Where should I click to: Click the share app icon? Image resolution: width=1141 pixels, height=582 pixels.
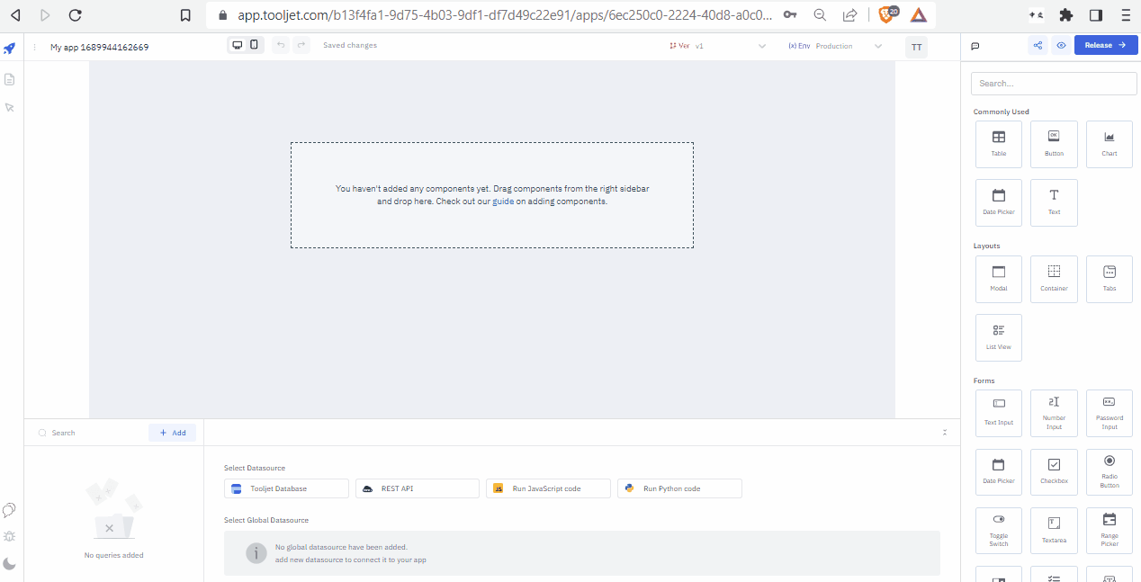point(1038,45)
